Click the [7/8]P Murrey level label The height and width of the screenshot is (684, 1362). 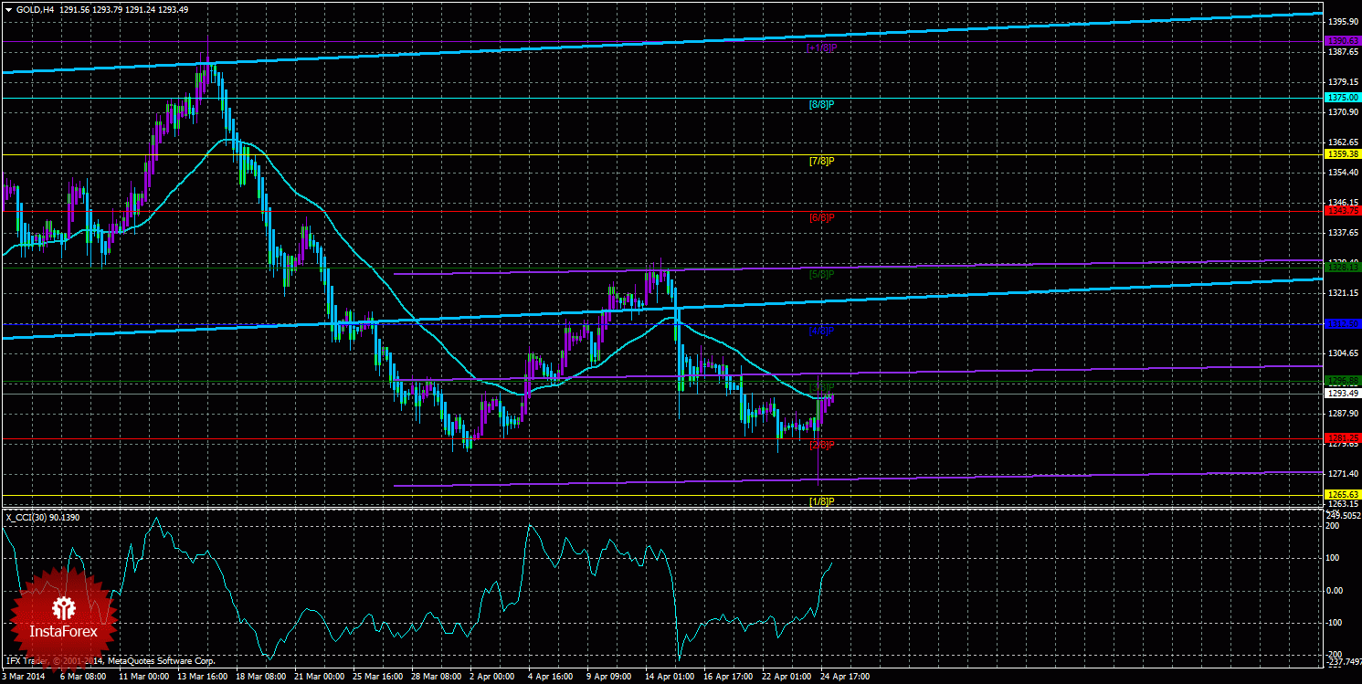(x=822, y=161)
